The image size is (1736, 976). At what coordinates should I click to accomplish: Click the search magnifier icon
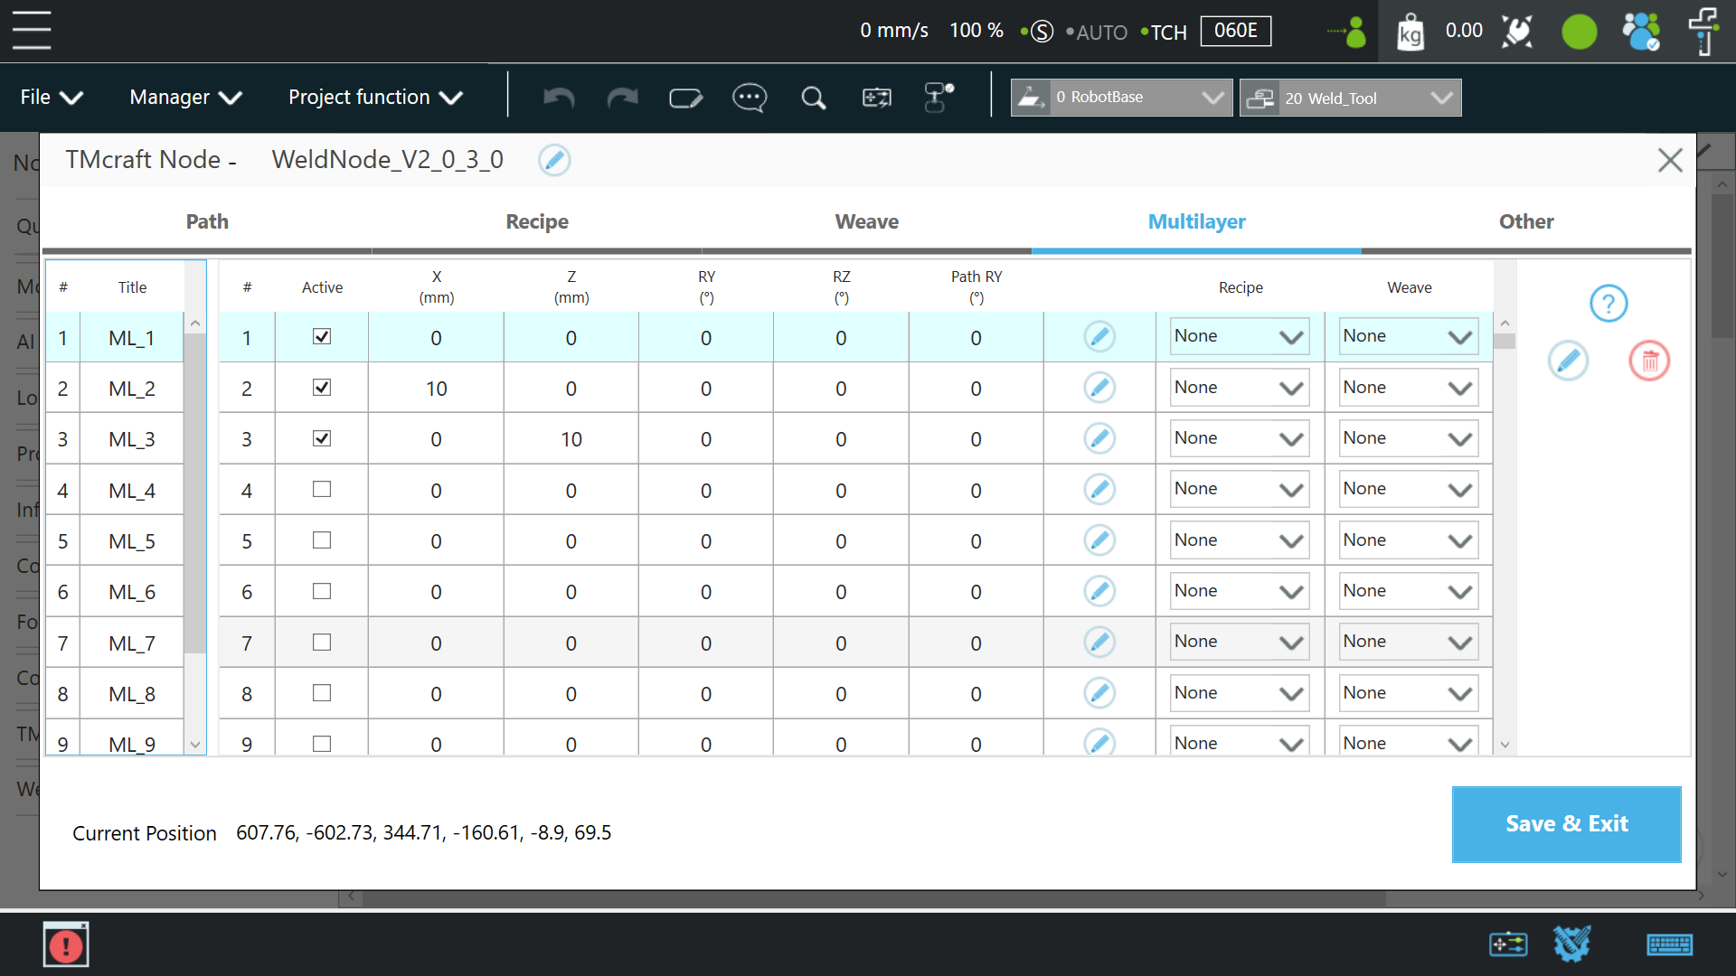point(813,98)
